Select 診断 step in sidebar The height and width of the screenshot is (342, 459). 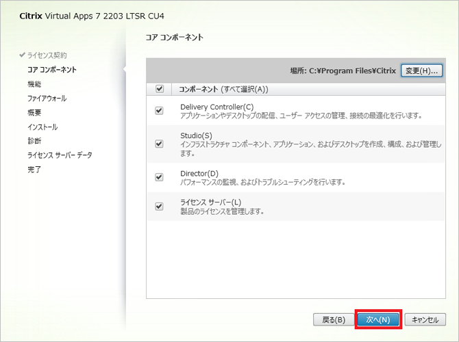(34, 141)
